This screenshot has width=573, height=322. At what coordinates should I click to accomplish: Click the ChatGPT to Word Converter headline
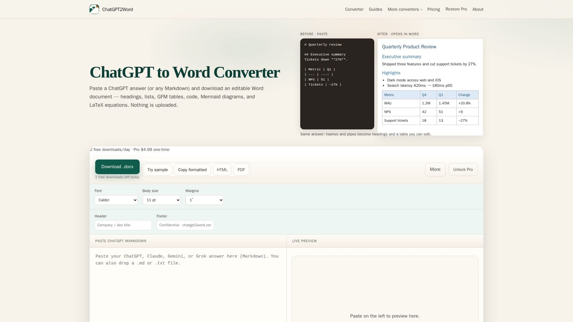(185, 72)
